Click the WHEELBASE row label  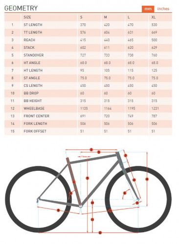tap(34, 108)
